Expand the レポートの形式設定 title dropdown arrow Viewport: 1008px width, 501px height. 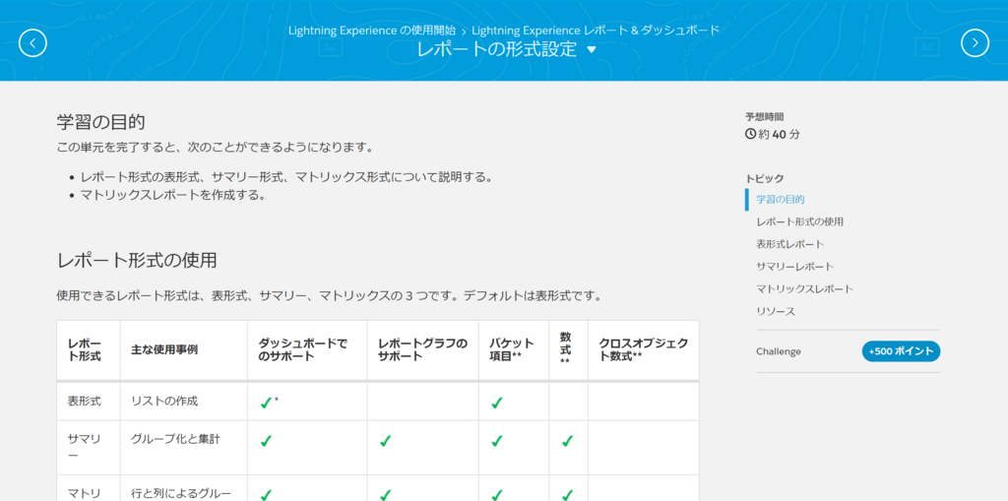(592, 49)
